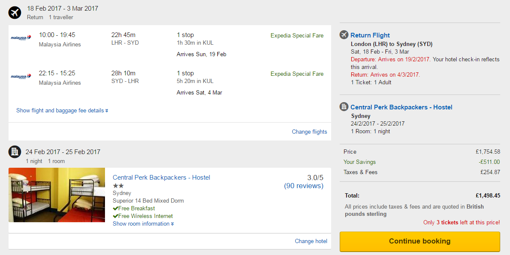This screenshot has height=255, width=510.
Task: Open the 90 reviews link
Action: click(304, 186)
